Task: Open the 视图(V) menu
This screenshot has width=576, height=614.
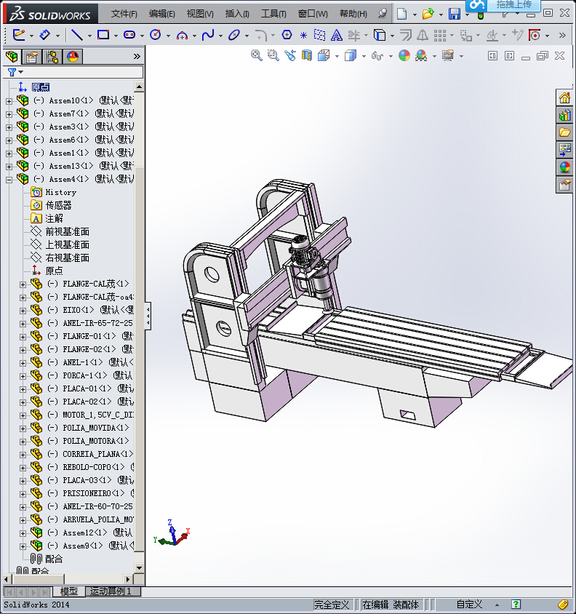Action: tap(200, 14)
